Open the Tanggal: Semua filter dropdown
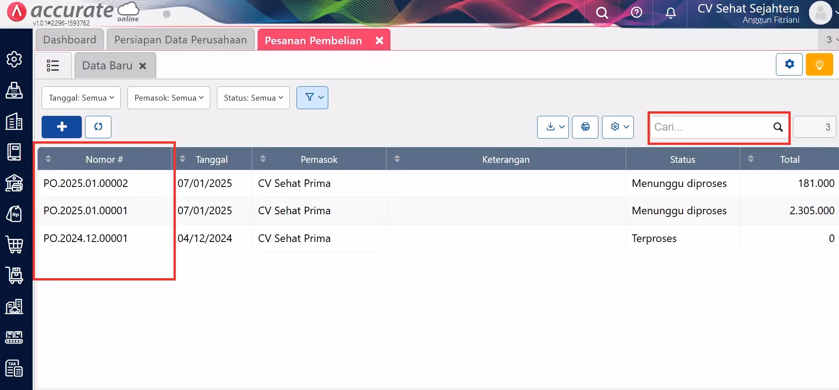 pyautogui.click(x=81, y=97)
